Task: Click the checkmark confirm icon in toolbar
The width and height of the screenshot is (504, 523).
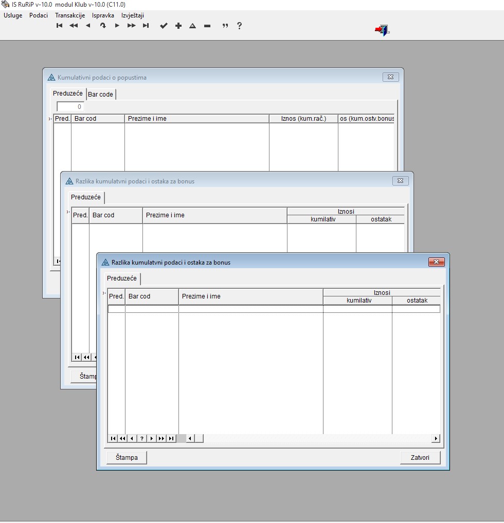Action: tap(164, 26)
